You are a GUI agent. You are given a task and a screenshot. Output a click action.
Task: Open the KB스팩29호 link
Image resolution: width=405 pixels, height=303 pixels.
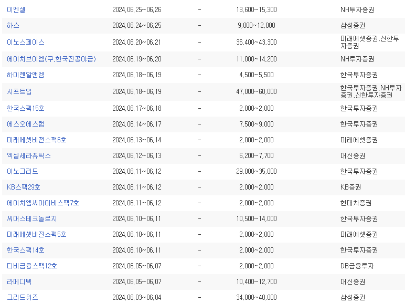[x=24, y=187]
